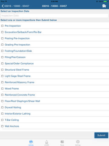Tap the battery indicator in status bar
Image resolution: width=109 pixels, height=146 pixels.
pyautogui.click(x=105, y=2)
